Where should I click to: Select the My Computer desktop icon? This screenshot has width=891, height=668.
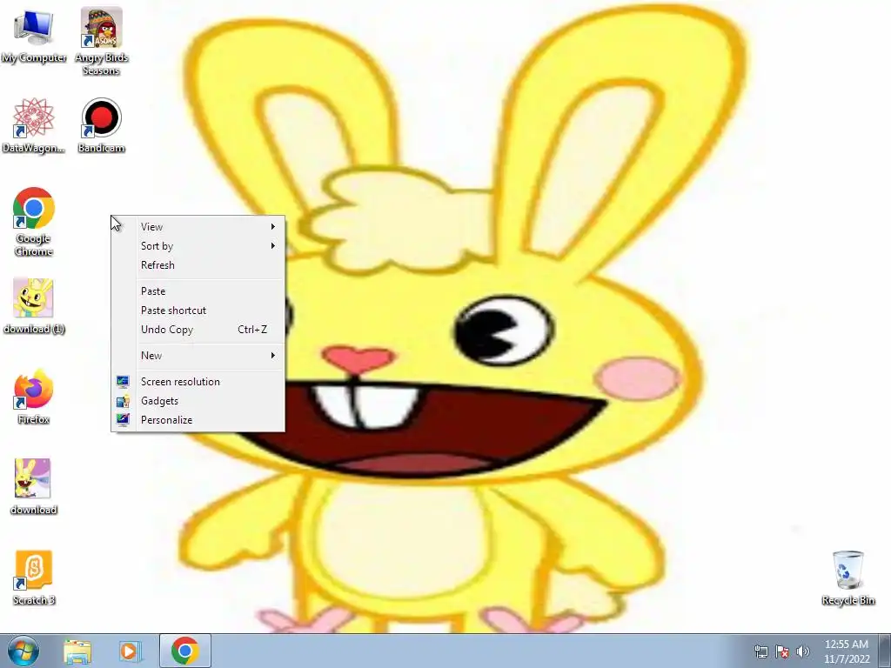pos(34,35)
